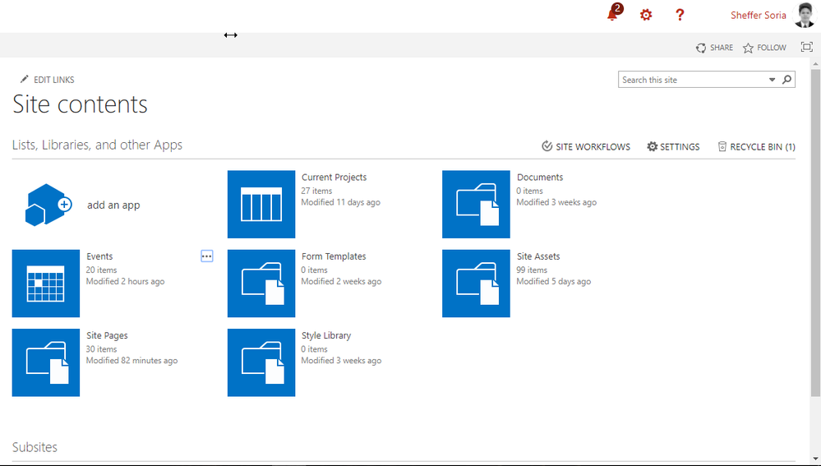Click the Style Library title link
The image size is (821, 466).
click(326, 335)
